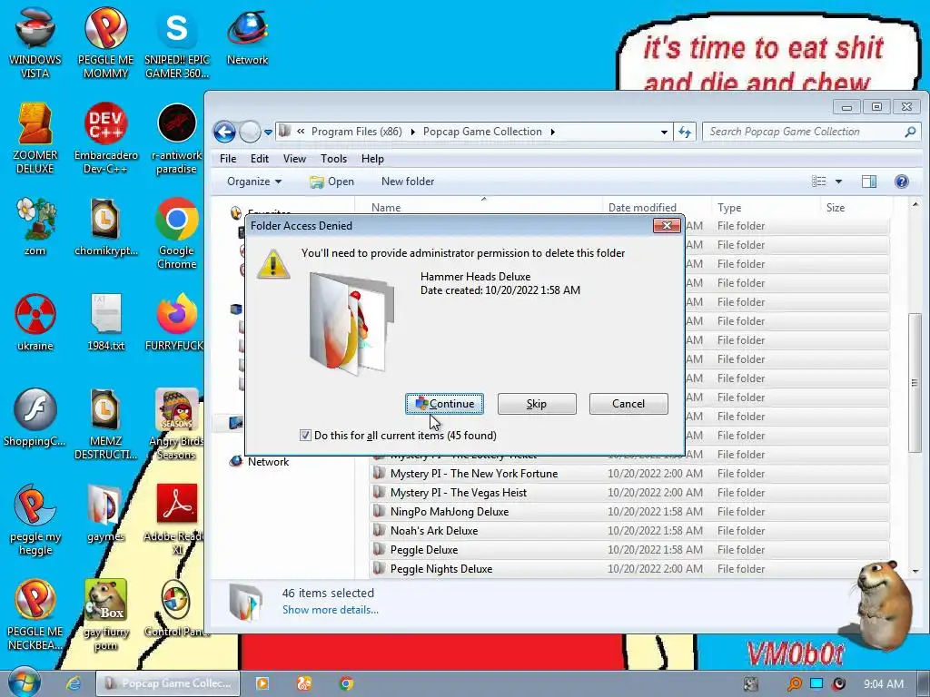930x697 pixels.
Task: Click the Windows Start orb
Action: (x=25, y=683)
